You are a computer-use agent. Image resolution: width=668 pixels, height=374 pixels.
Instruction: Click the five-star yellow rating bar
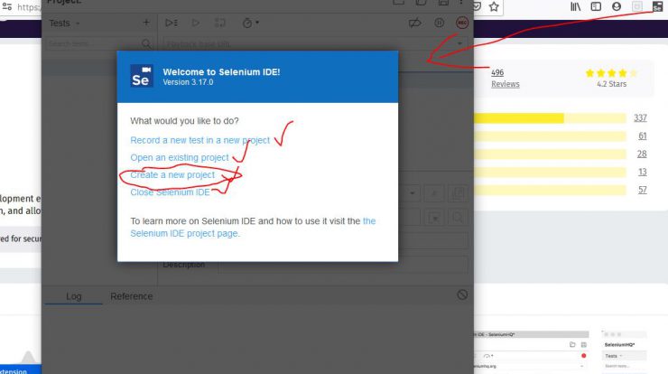[550, 118]
